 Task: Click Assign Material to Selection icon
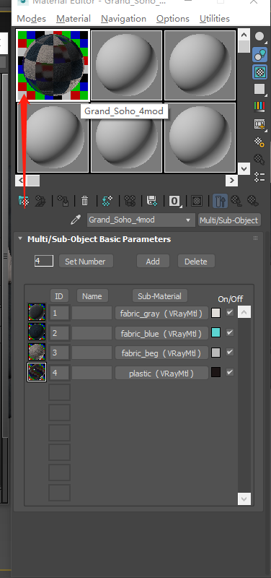[63, 201]
